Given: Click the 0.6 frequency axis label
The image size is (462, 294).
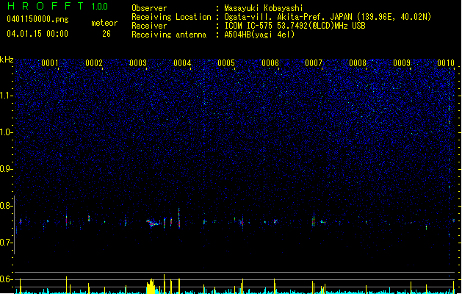Looking at the screenshot, I should pyautogui.click(x=6, y=279).
